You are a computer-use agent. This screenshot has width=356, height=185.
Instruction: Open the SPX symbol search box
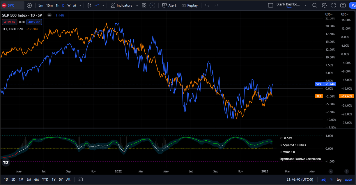tap(13, 5)
